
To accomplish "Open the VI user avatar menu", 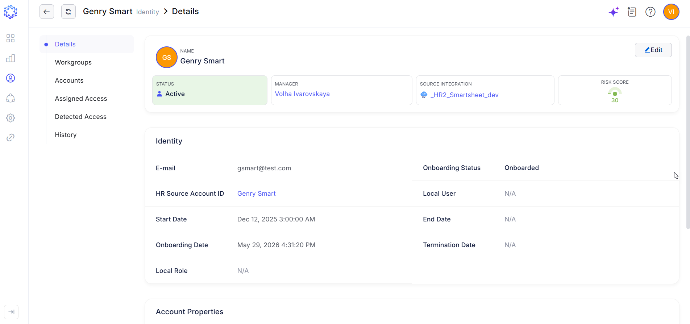I will coord(671,12).
